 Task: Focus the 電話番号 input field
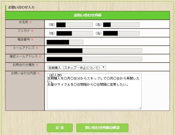[65, 42]
